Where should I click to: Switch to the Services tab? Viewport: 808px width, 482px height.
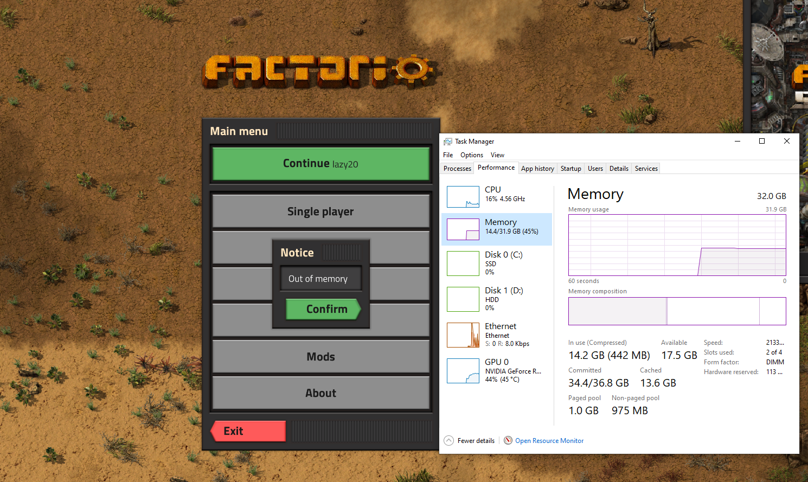(x=646, y=169)
